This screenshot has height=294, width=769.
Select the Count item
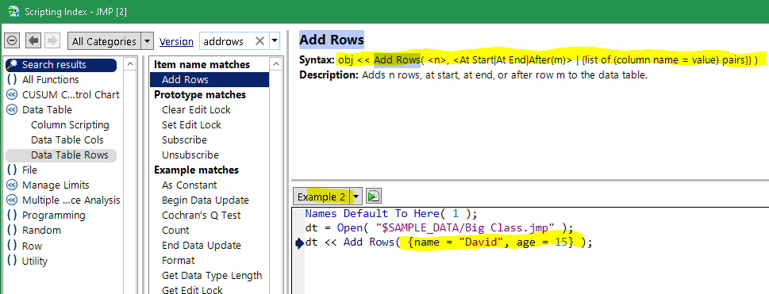coord(175,231)
